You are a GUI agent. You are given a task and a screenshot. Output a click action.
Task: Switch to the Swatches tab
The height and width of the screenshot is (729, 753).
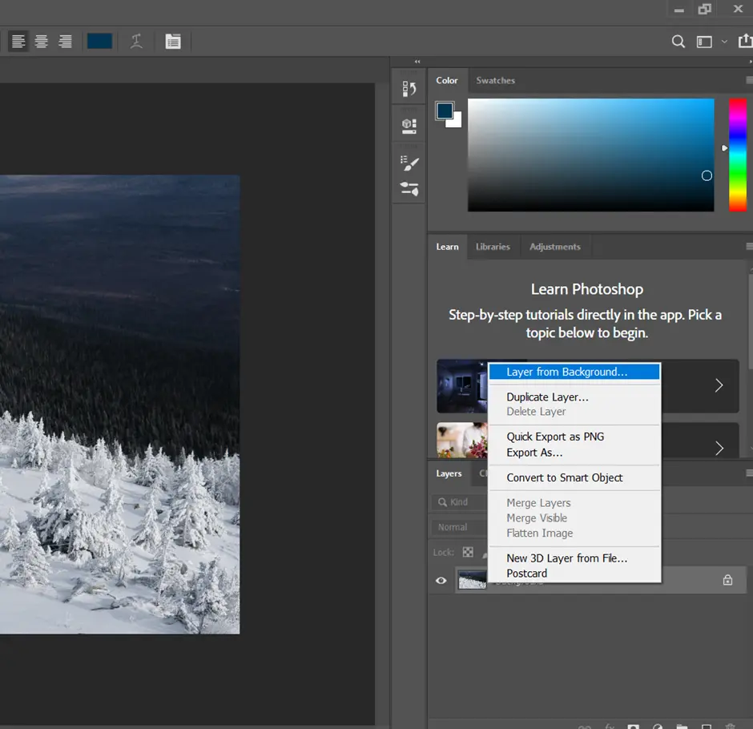click(495, 80)
